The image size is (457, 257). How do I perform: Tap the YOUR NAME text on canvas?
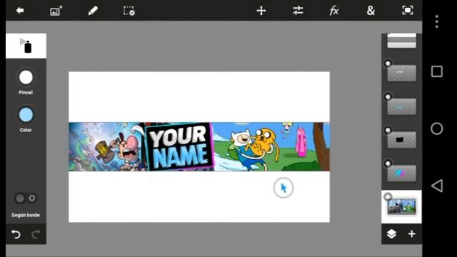coord(179,147)
